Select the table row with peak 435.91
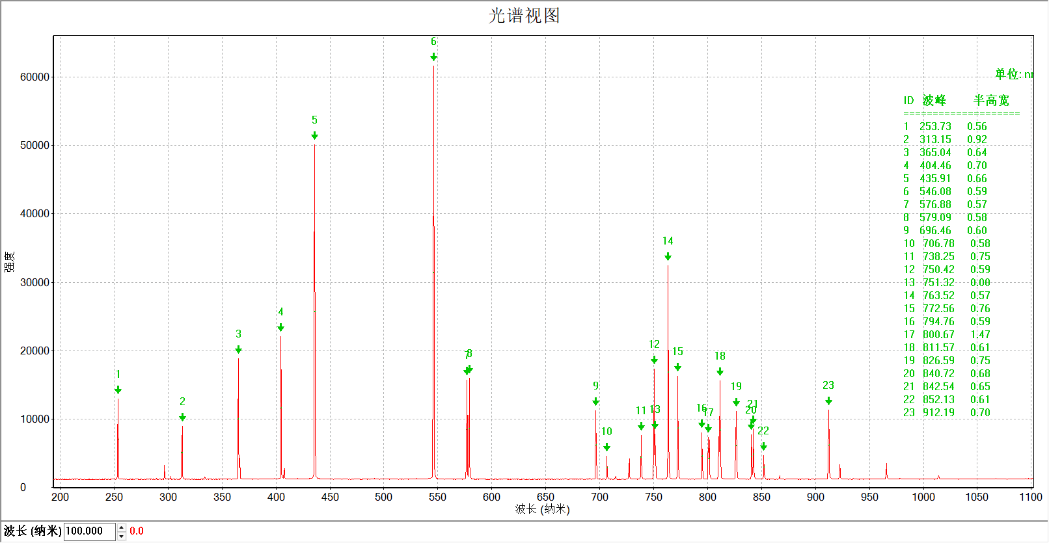The image size is (1049, 543). pyautogui.click(x=945, y=178)
